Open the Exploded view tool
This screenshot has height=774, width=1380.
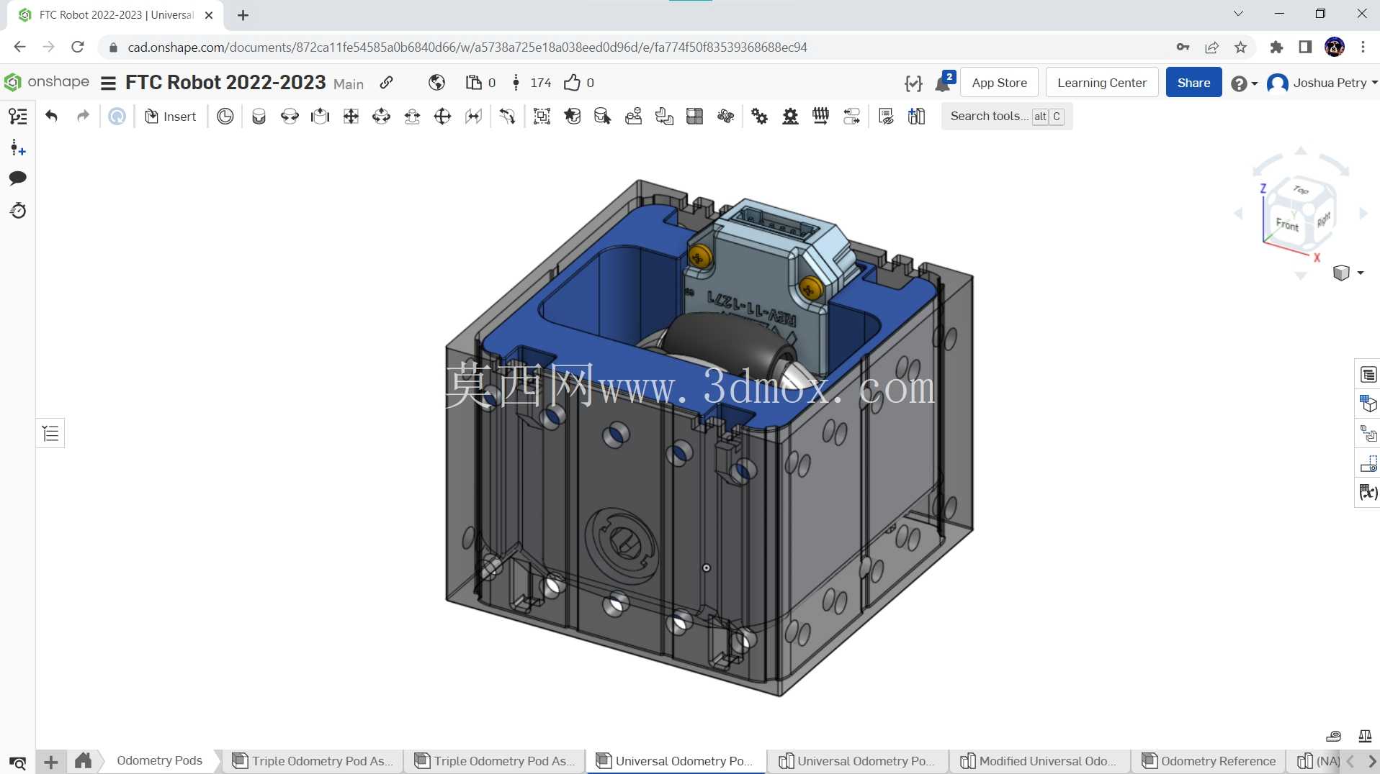(x=725, y=117)
